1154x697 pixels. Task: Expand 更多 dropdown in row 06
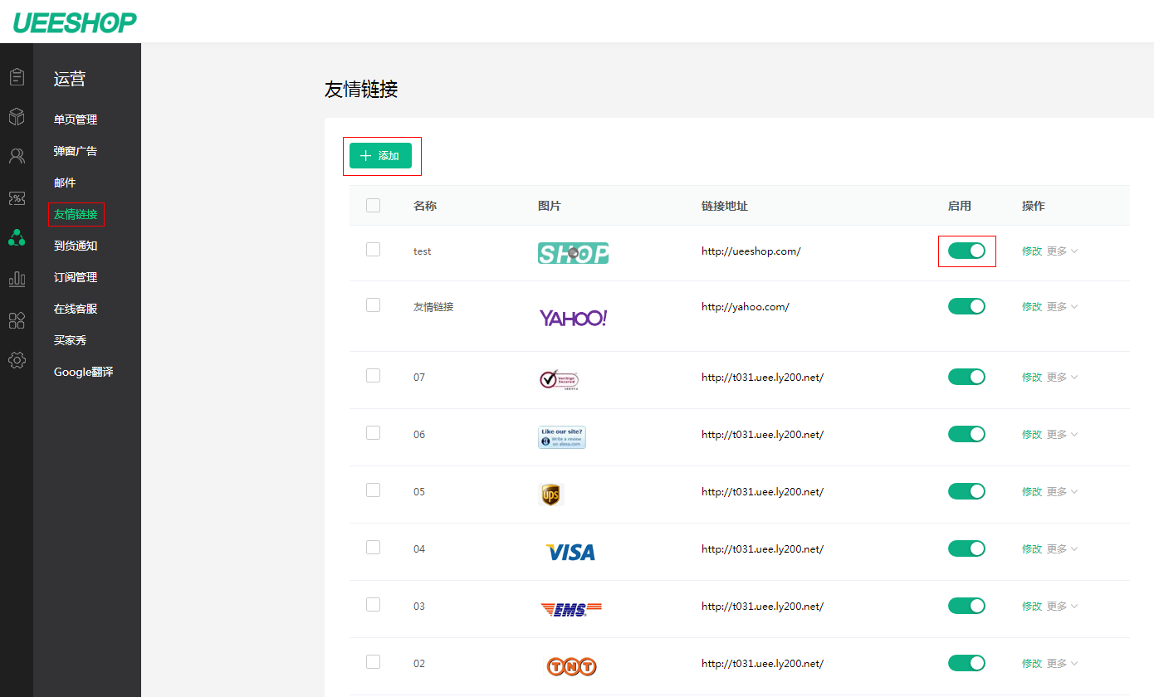[1062, 434]
